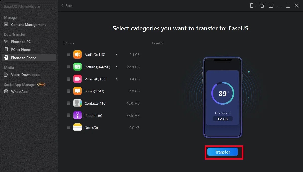This screenshot has width=303, height=172.
Task: Click the purple Podcasts icon
Action: click(78, 115)
